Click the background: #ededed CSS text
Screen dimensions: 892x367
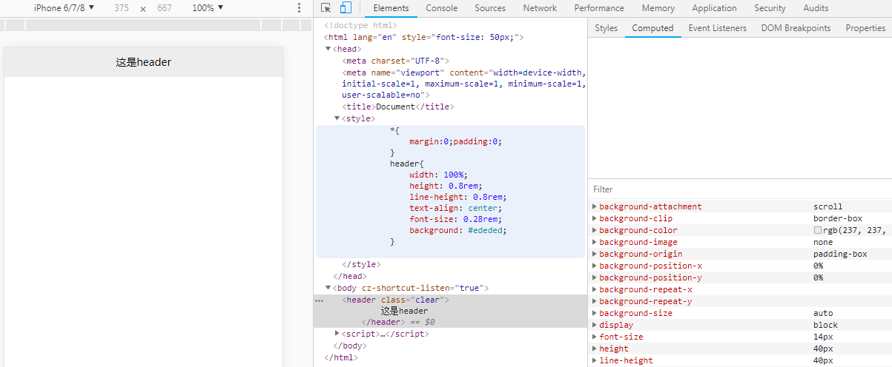458,231
